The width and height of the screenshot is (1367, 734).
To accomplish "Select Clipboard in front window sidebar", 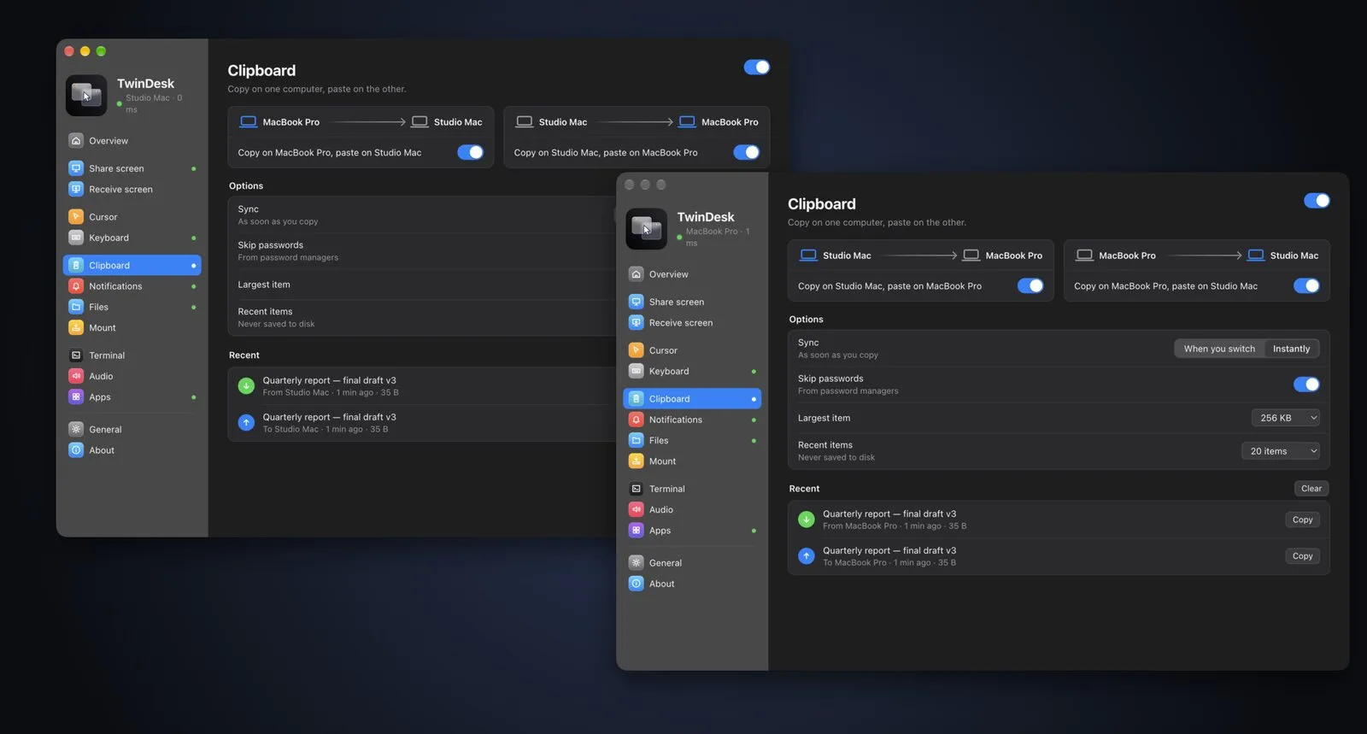I will coord(692,399).
